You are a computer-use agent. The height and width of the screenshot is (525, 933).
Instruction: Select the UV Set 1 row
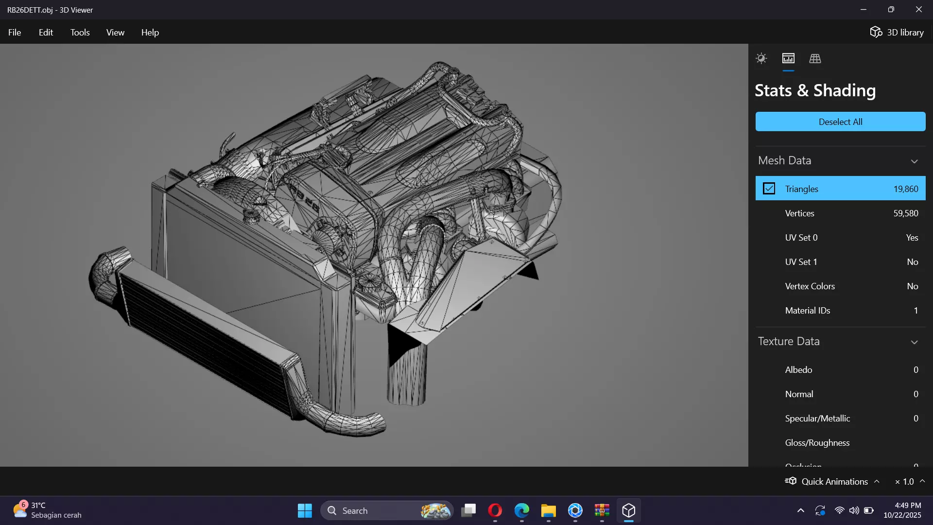click(840, 262)
